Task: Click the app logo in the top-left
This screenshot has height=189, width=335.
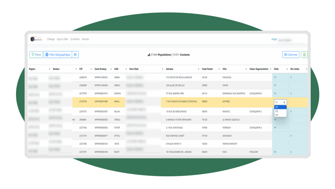Action: pyautogui.click(x=37, y=39)
